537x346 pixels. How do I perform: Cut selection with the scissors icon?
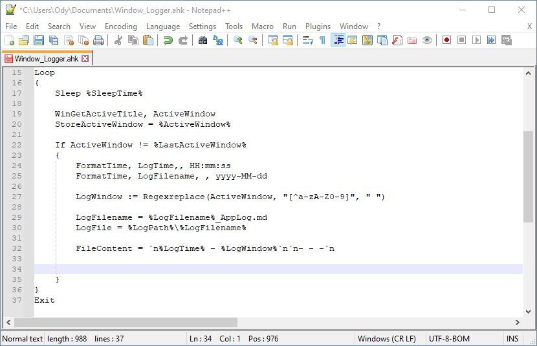[x=118, y=40]
